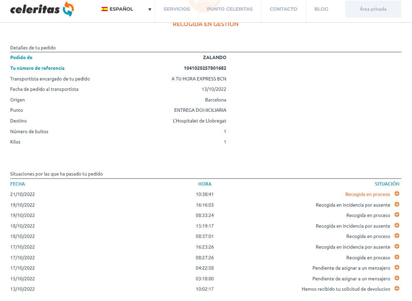Image resolution: width=412 pixels, height=301 pixels.
Task: Expand plus icon for 13/10/2022 10:02:17 row
Action: click(397, 289)
